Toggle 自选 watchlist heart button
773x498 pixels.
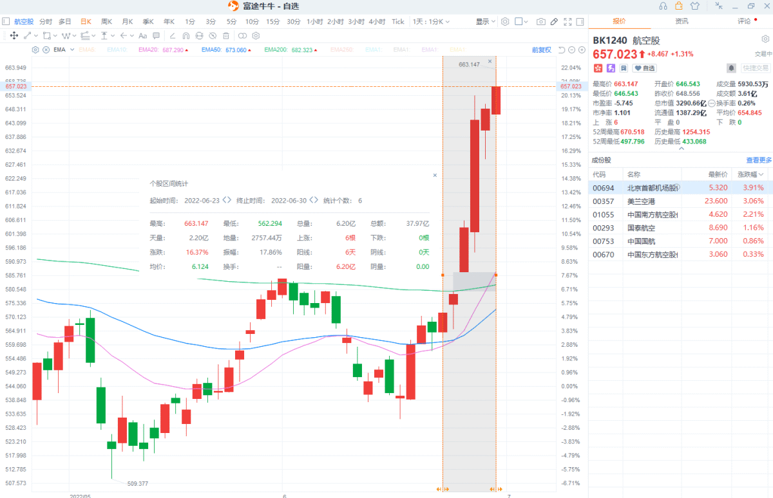(x=644, y=68)
